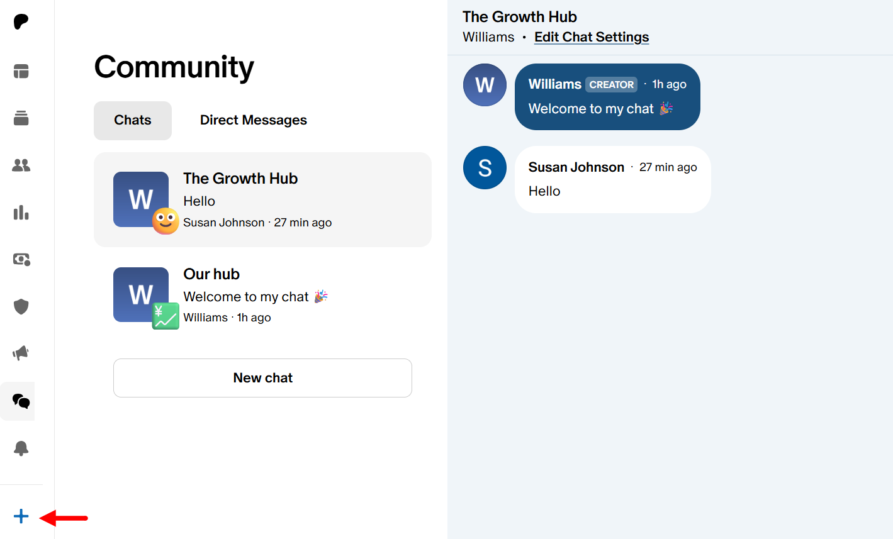Open the Our hub chat in the list
The height and width of the screenshot is (539, 893).
click(x=262, y=295)
